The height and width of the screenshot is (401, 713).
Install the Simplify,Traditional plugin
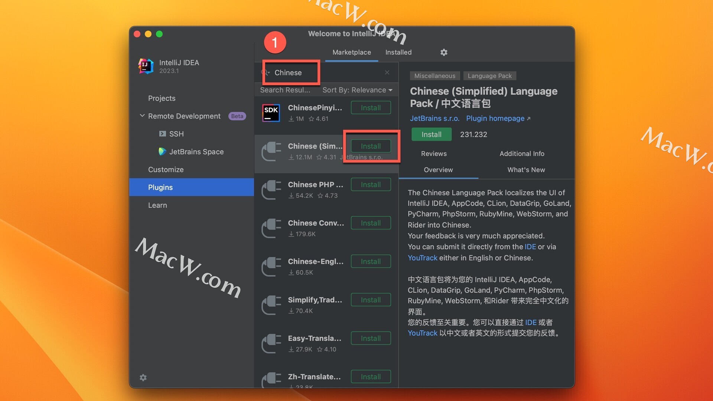pos(371,300)
